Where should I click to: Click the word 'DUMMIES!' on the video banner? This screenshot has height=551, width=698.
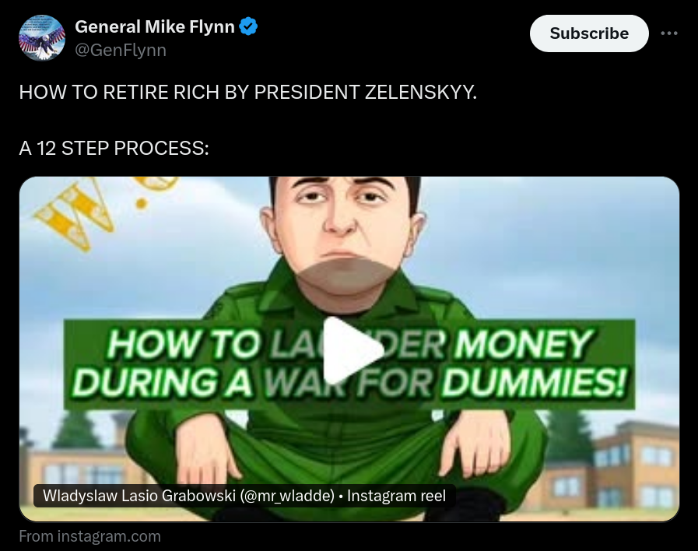tap(535, 383)
